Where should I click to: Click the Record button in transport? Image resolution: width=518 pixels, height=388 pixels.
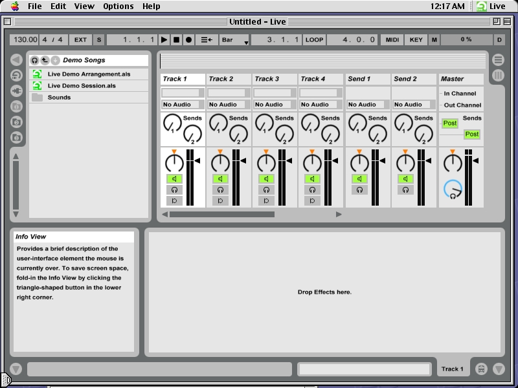tap(188, 40)
